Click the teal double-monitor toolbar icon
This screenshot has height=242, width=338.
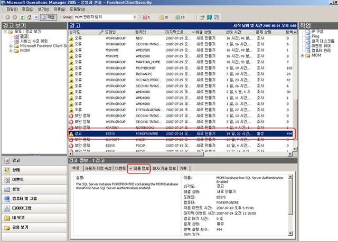click(209, 17)
